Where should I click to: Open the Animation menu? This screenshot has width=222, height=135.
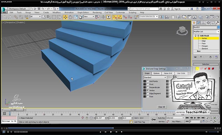69,12
